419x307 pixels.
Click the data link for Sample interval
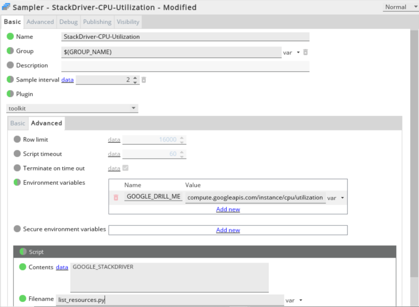pos(67,80)
